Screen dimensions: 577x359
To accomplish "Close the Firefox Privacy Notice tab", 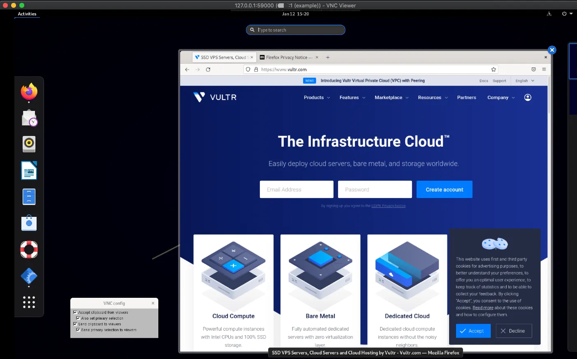I will tap(317, 58).
